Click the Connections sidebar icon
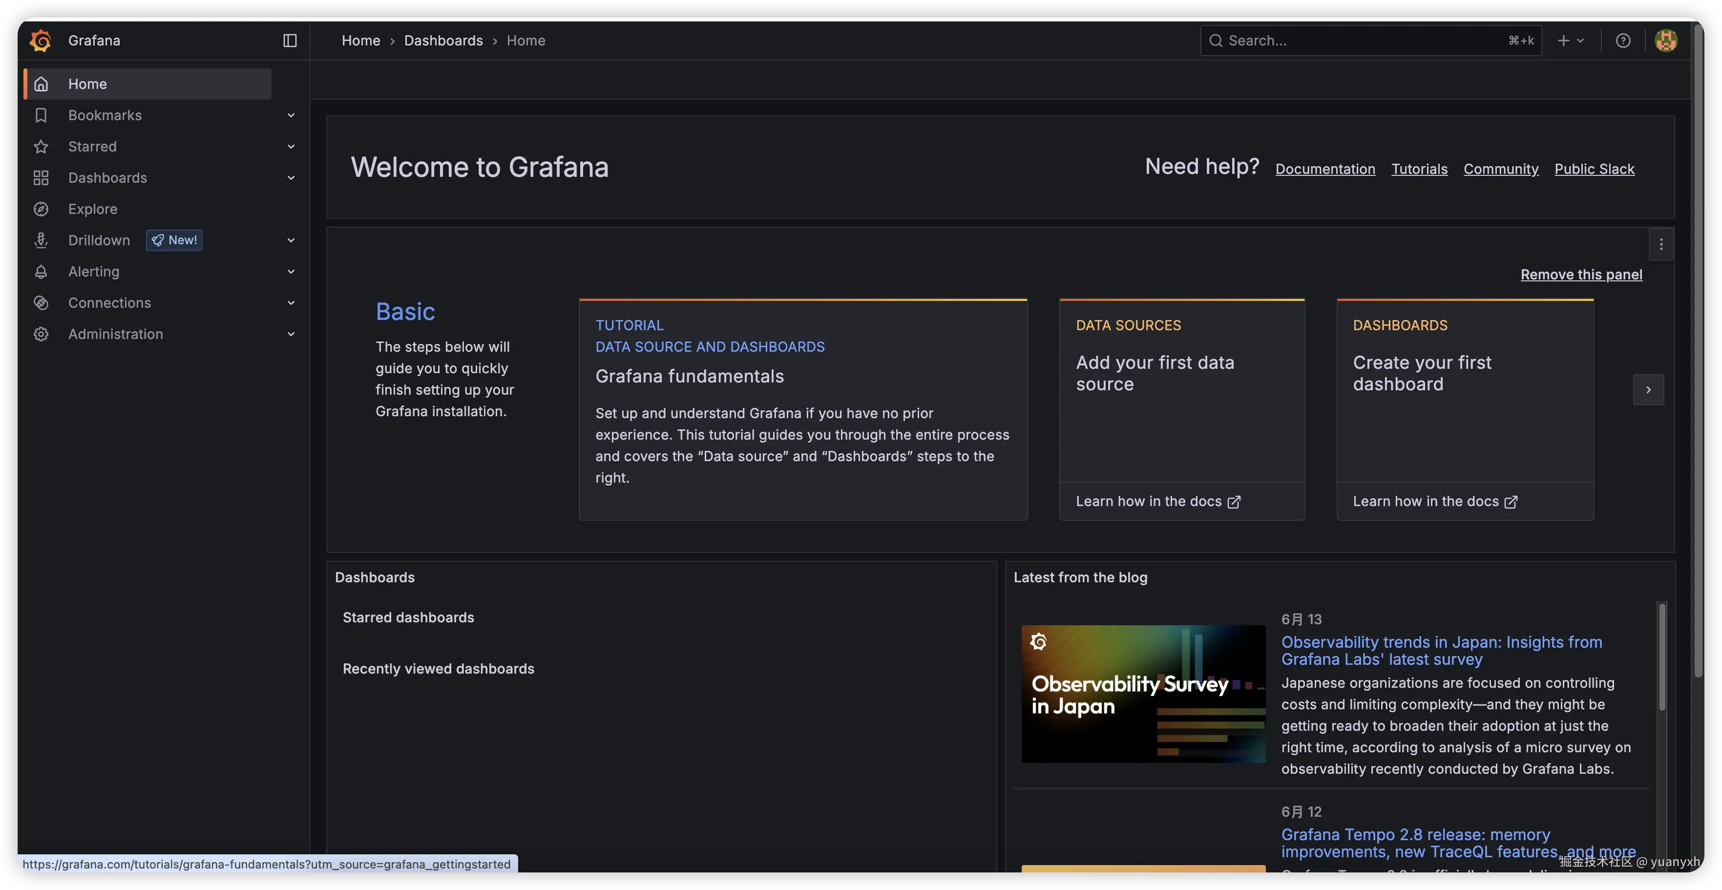The image size is (1722, 890). [41, 303]
